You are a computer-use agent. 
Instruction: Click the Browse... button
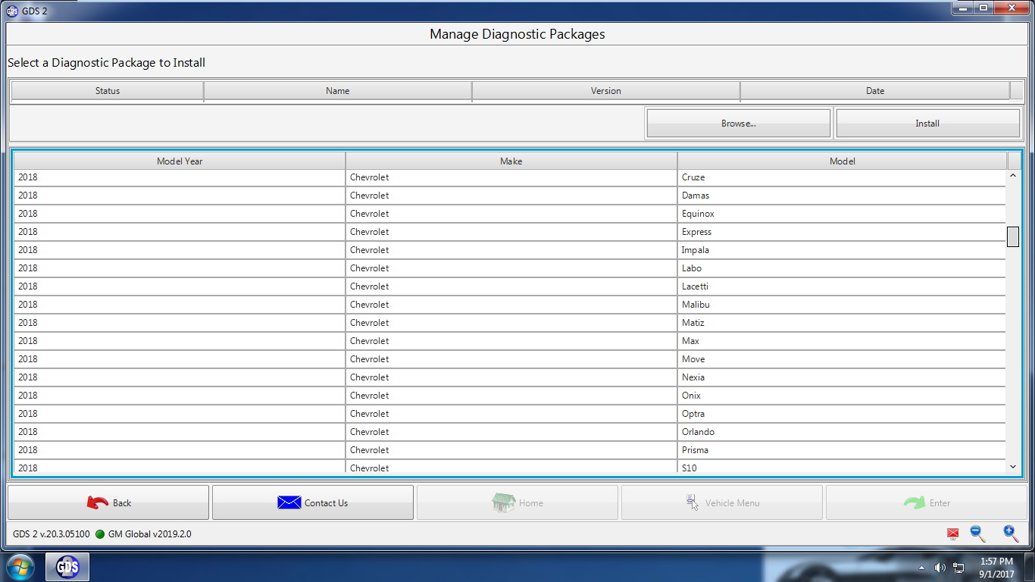tap(739, 124)
